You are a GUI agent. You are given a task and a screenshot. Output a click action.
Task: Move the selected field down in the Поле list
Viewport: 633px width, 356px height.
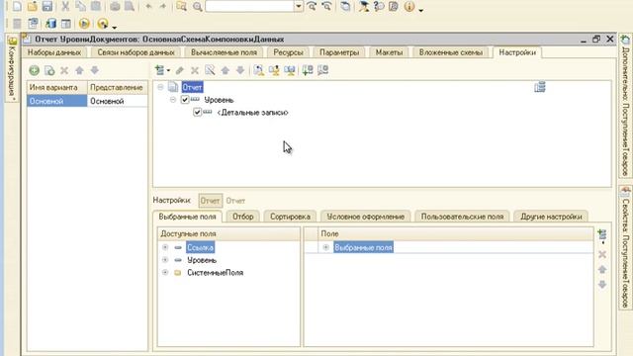click(x=602, y=285)
